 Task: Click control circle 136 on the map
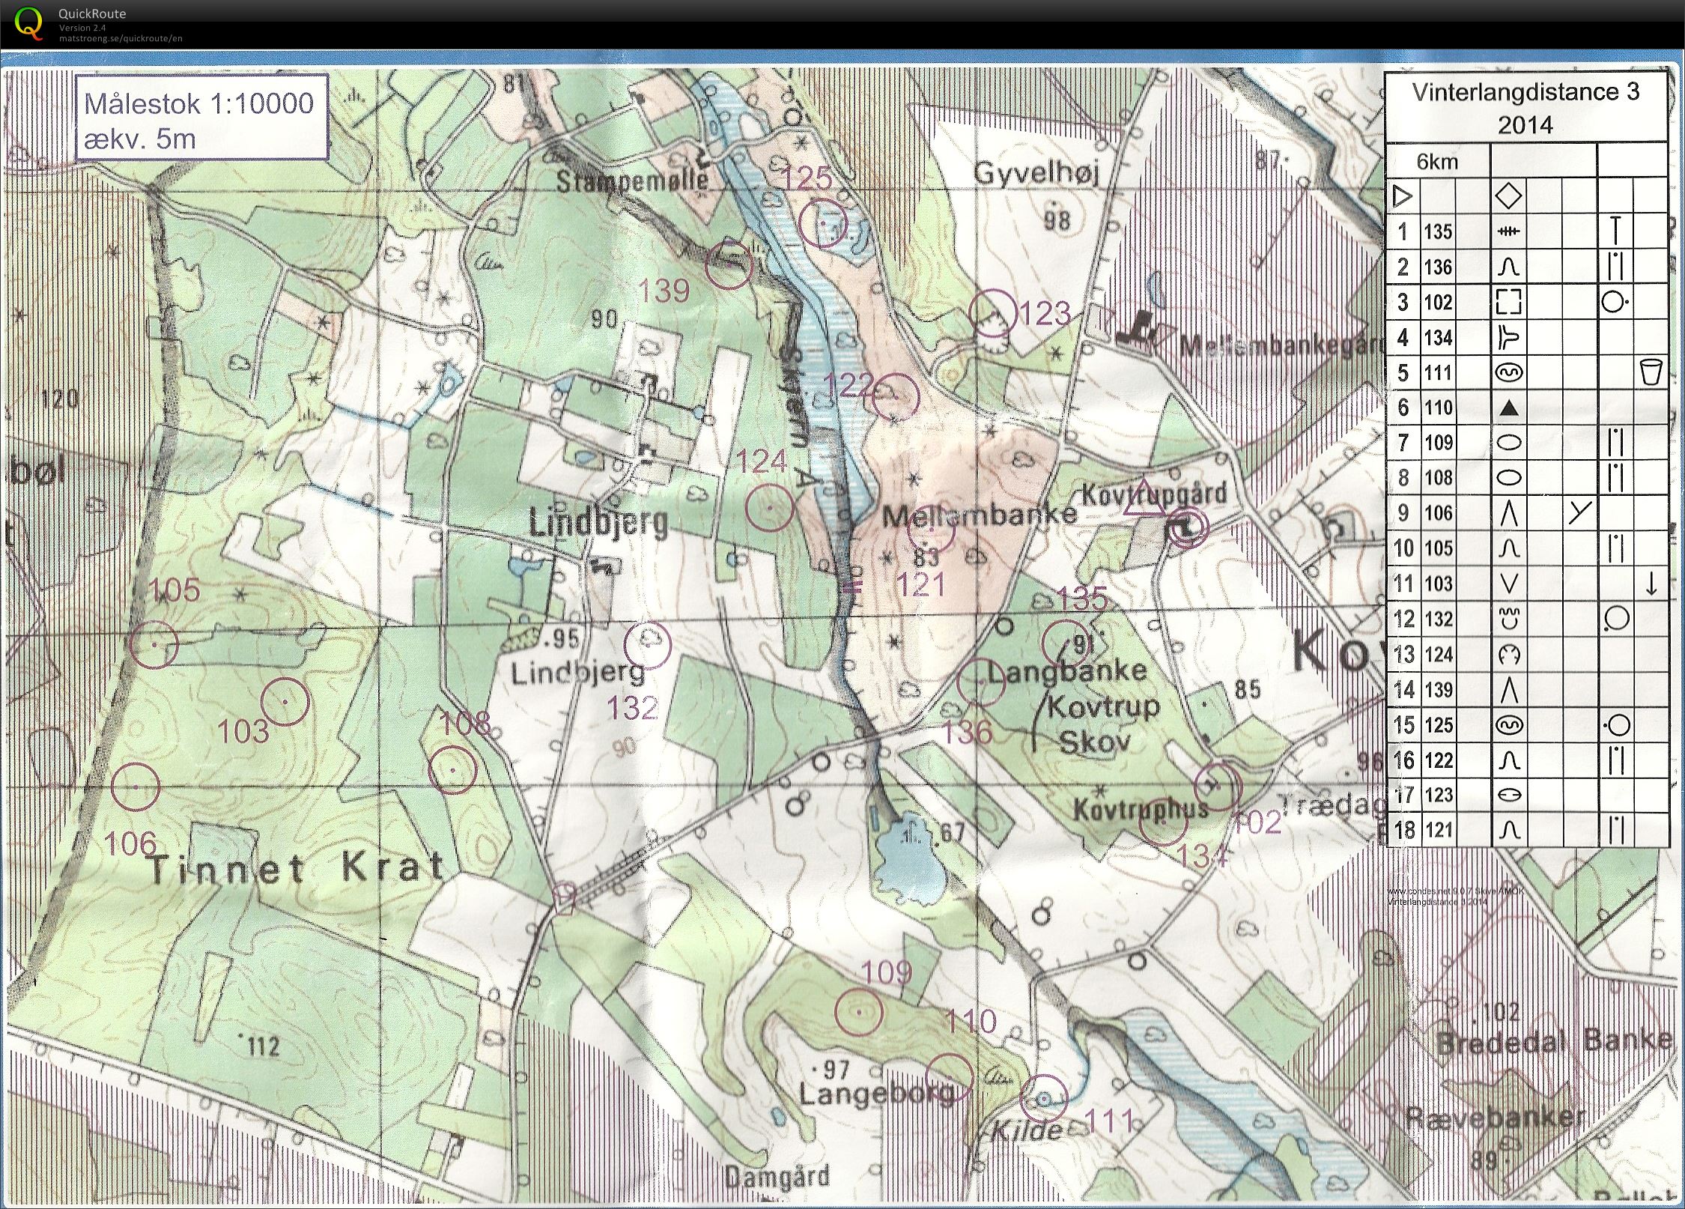[981, 682]
